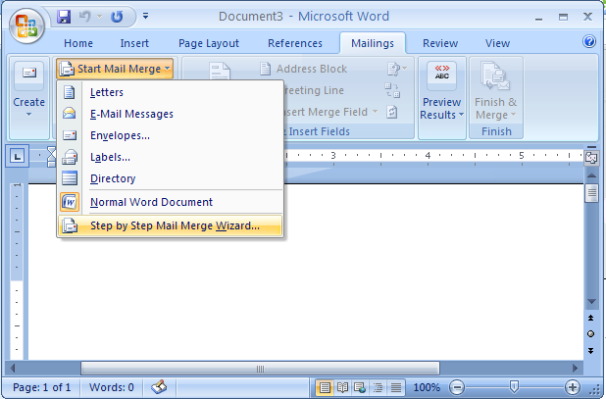Select Labels from the mail merge menu
This screenshot has height=399, width=606.
tap(110, 157)
